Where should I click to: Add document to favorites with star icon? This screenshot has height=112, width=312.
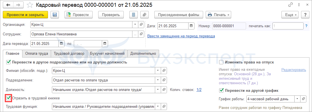pos(30,5)
